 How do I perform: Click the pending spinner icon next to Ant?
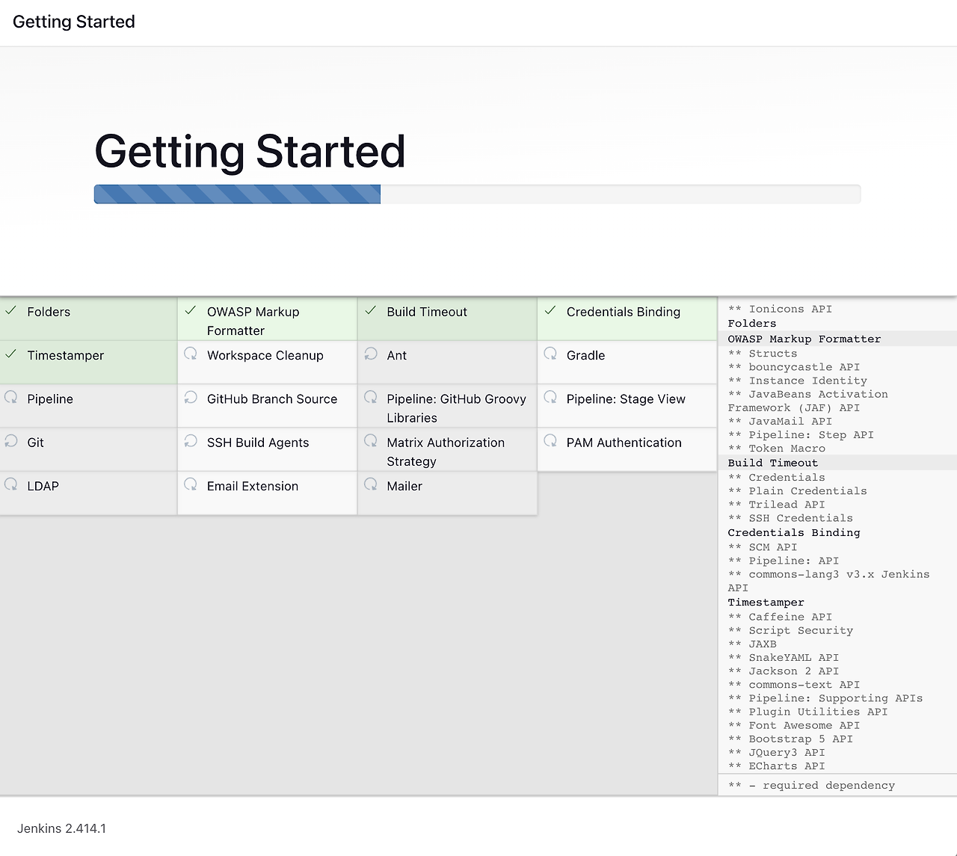(x=371, y=354)
